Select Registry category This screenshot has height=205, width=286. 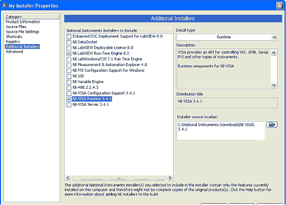tap(13, 42)
